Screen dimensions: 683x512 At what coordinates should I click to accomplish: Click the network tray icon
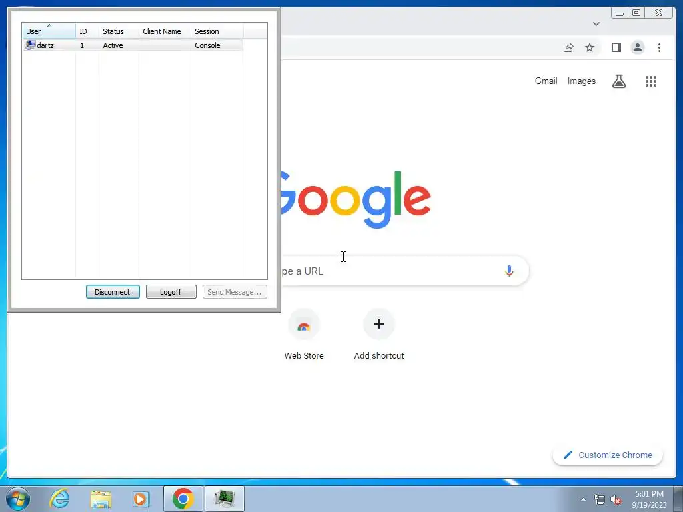pos(600,500)
